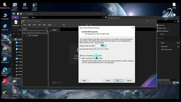Click the full screen mode toolbar icon

click(91, 25)
